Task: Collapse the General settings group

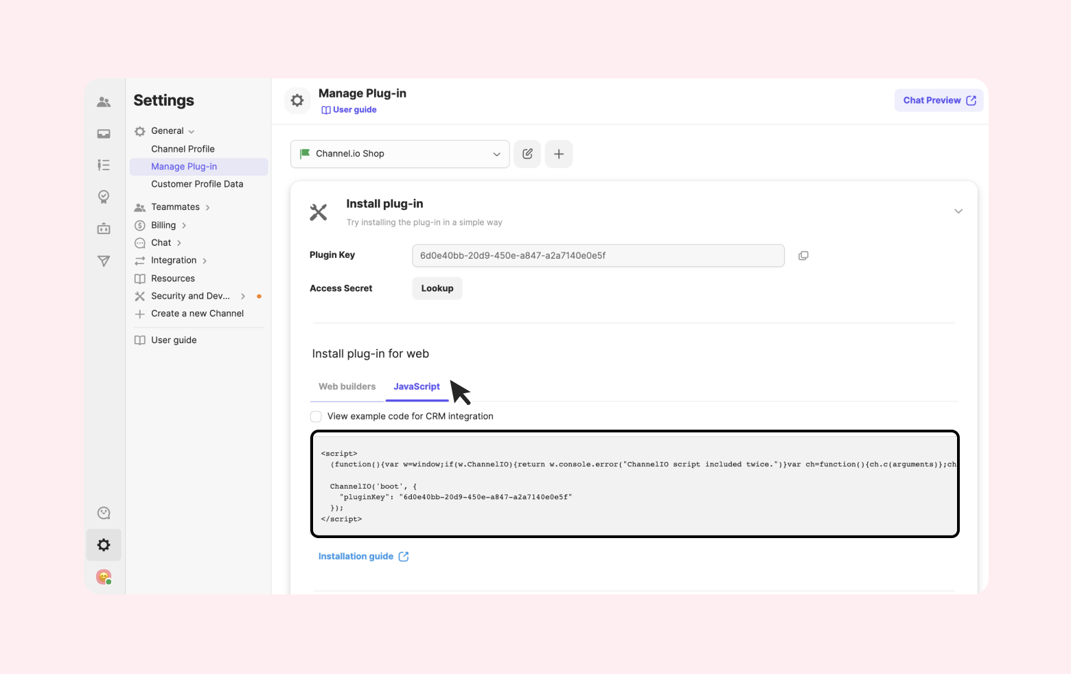Action: (x=192, y=132)
